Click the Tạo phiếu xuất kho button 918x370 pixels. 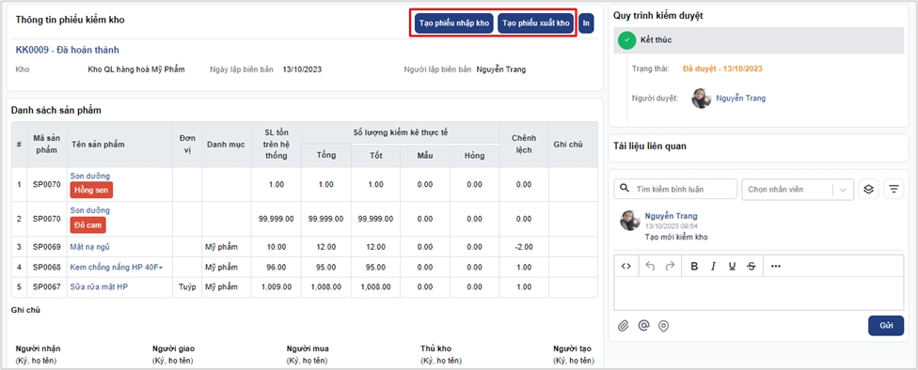[536, 24]
